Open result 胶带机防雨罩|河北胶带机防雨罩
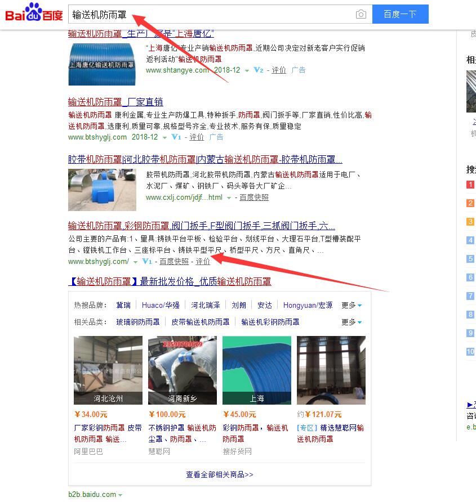Image resolution: width=476 pixels, height=502 pixels. coord(205,159)
